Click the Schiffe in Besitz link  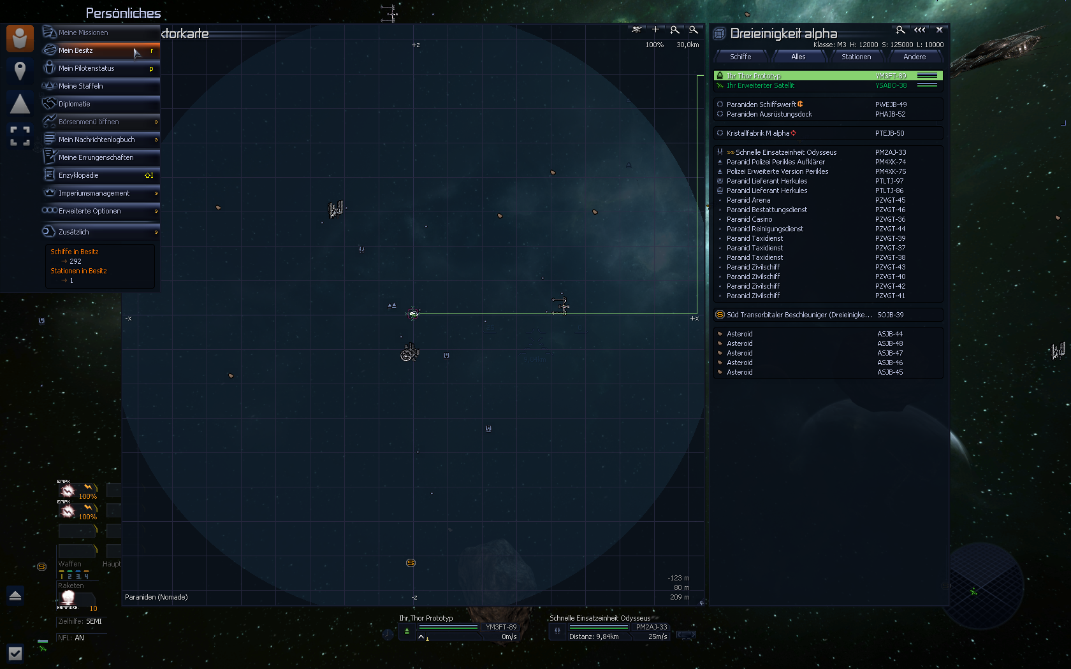(75, 252)
